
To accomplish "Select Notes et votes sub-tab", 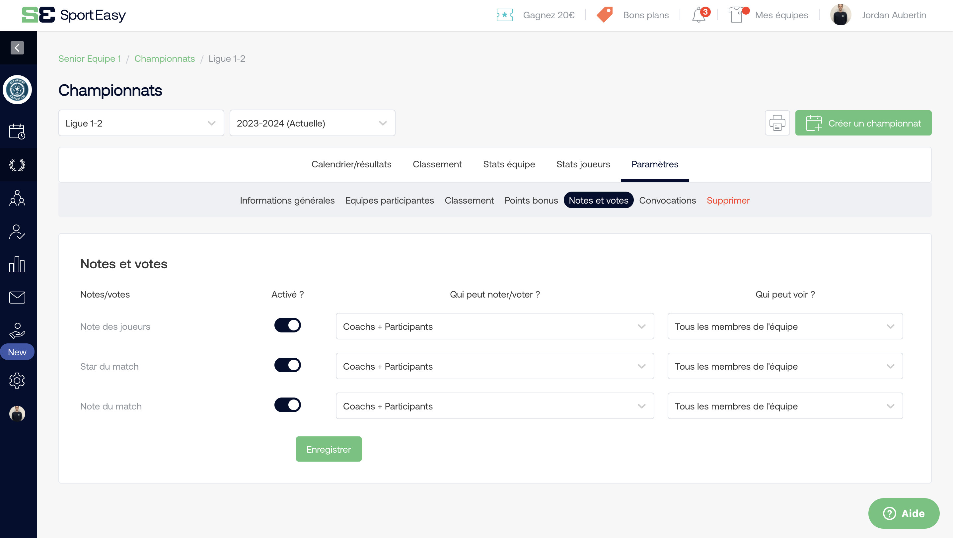I will pyautogui.click(x=598, y=200).
